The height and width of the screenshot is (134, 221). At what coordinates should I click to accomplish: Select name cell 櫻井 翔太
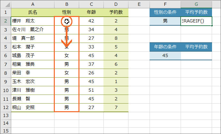[x=33, y=21]
